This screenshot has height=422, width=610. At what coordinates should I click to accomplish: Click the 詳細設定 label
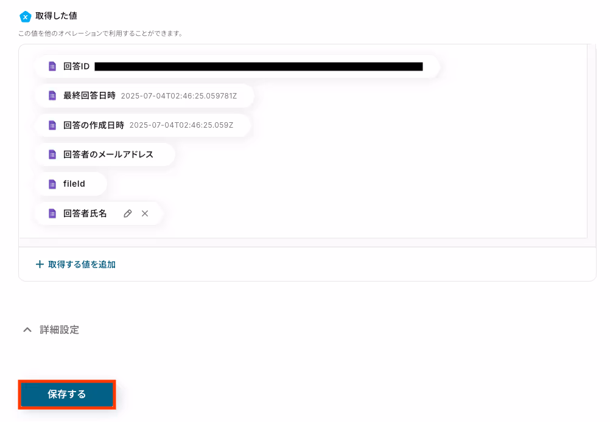pyautogui.click(x=60, y=330)
